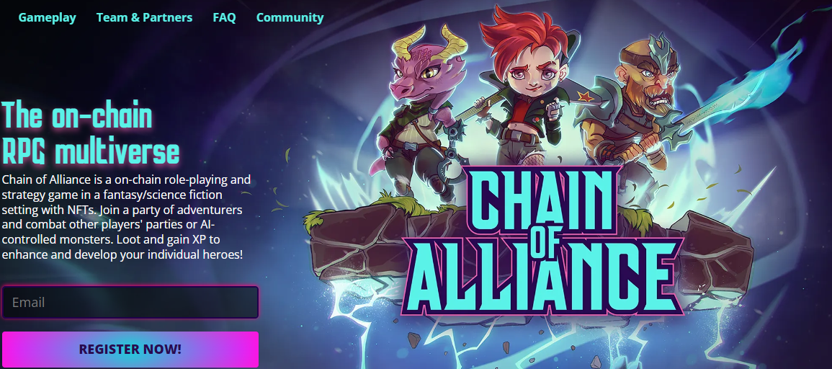
Task: Click the small OF in the logo
Action: click(541, 248)
